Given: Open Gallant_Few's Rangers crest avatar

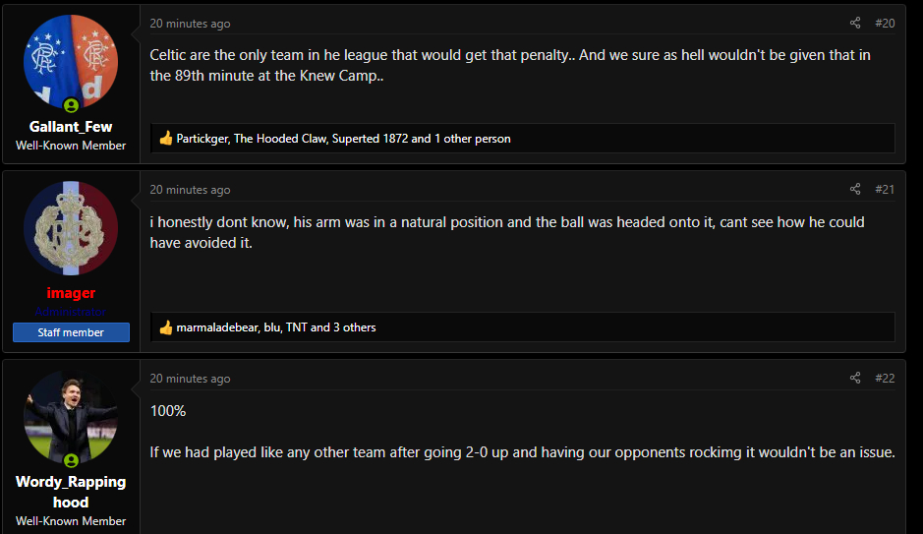Looking at the screenshot, I should tap(70, 62).
